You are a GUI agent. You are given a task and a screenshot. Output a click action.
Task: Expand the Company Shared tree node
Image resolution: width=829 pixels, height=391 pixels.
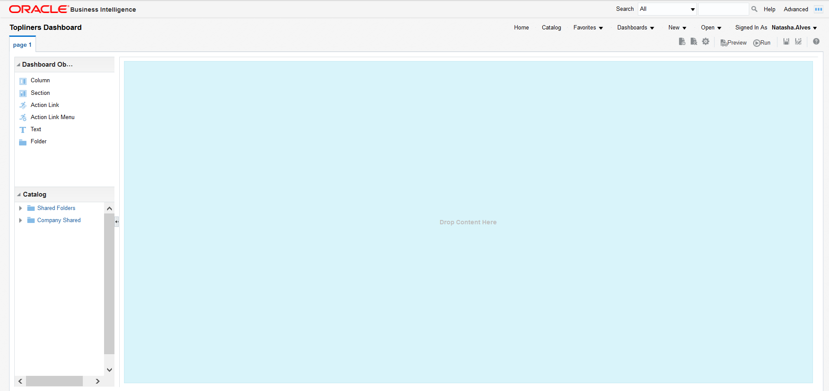pyautogui.click(x=20, y=220)
